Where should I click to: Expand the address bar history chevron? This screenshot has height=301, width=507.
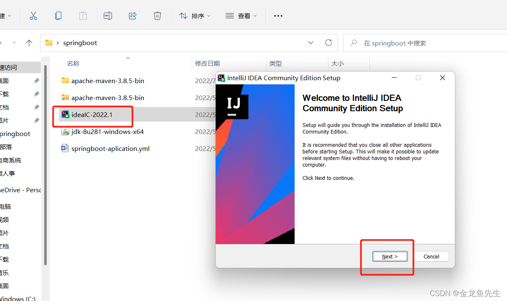click(x=310, y=43)
